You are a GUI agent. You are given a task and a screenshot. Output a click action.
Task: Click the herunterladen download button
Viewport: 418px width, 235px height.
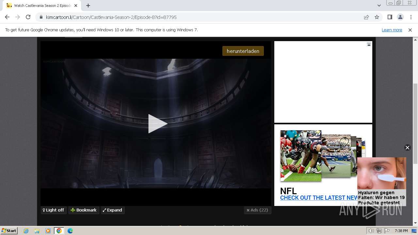pyautogui.click(x=243, y=51)
